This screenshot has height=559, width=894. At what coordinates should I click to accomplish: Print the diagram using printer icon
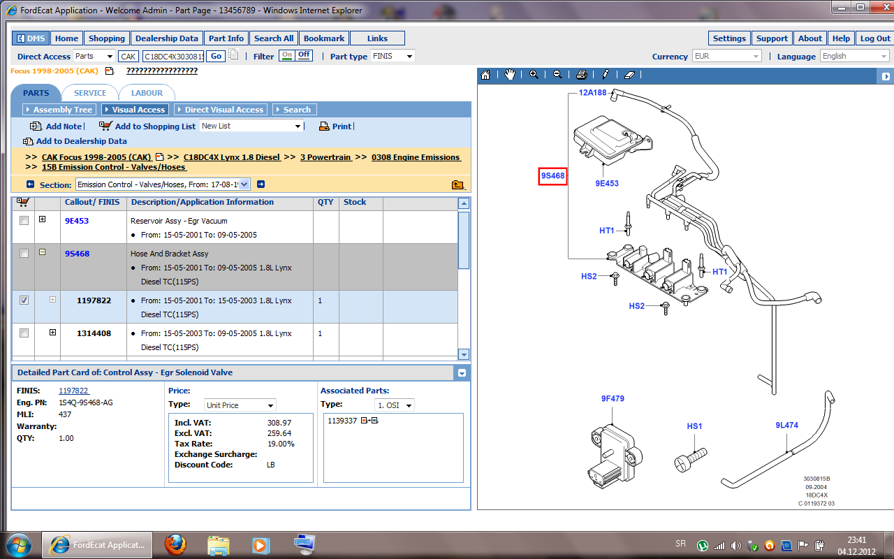581,75
